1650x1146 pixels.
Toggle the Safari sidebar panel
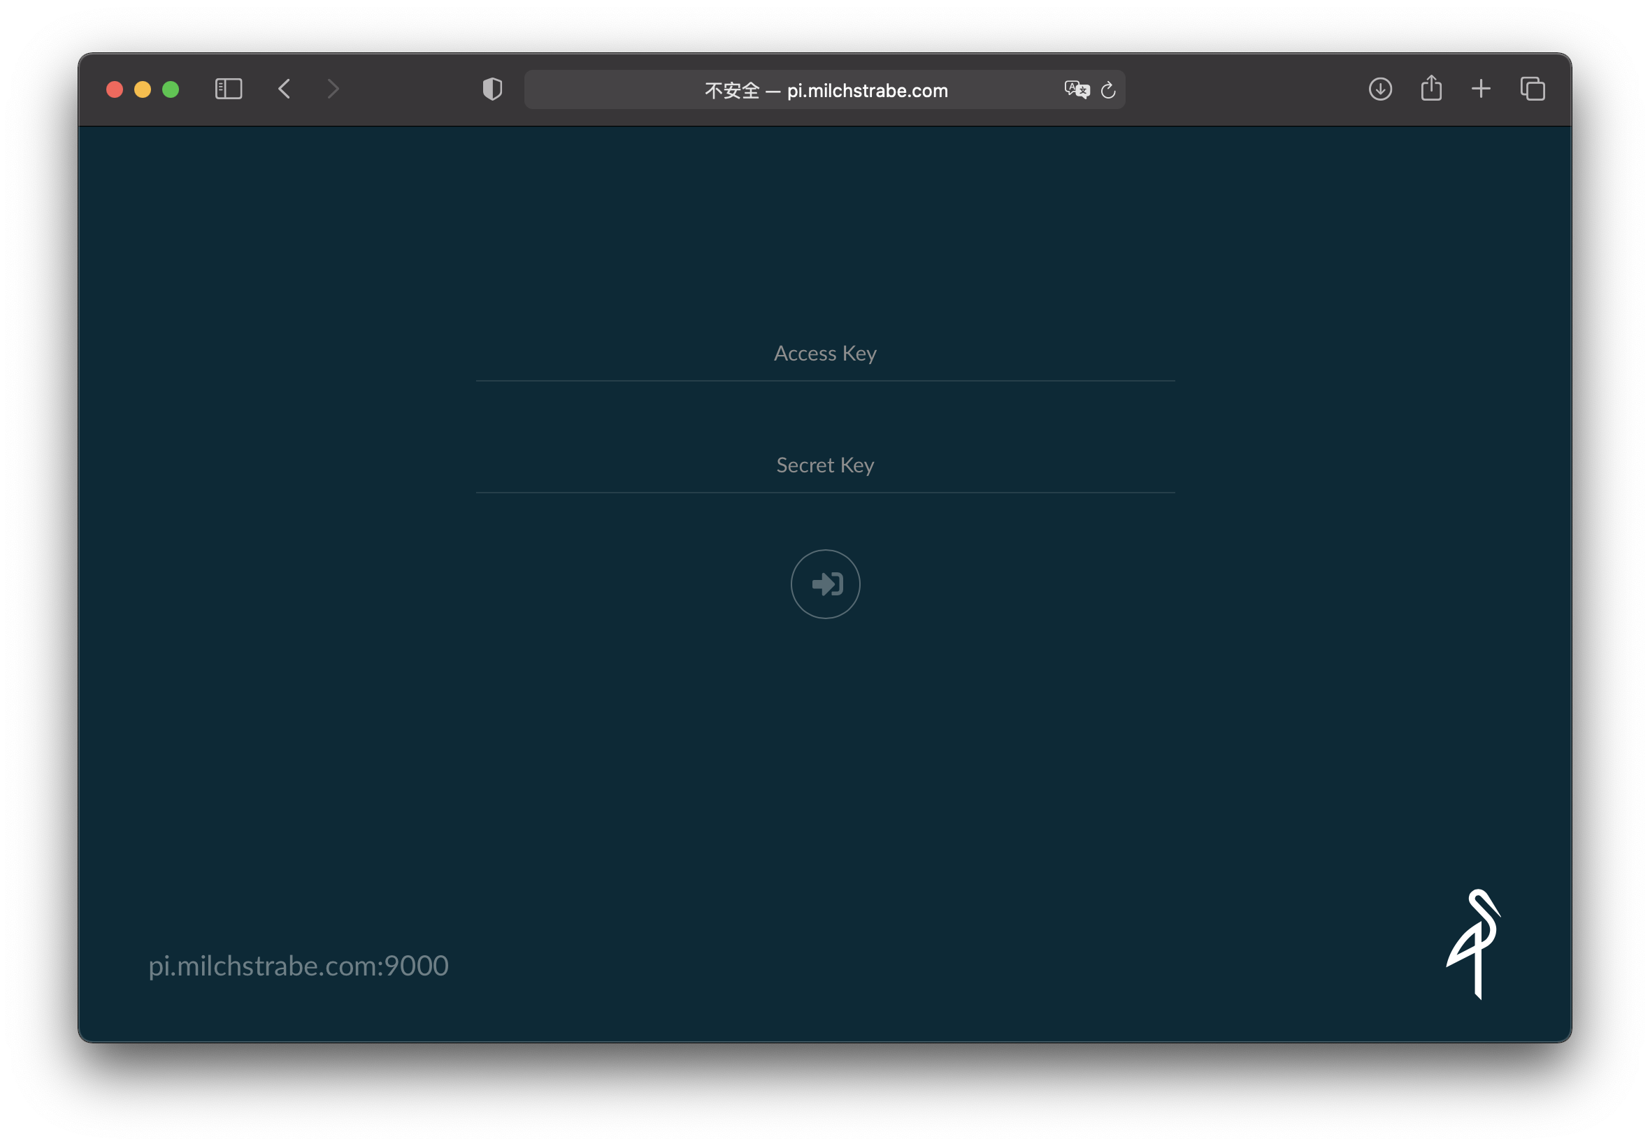(x=229, y=89)
